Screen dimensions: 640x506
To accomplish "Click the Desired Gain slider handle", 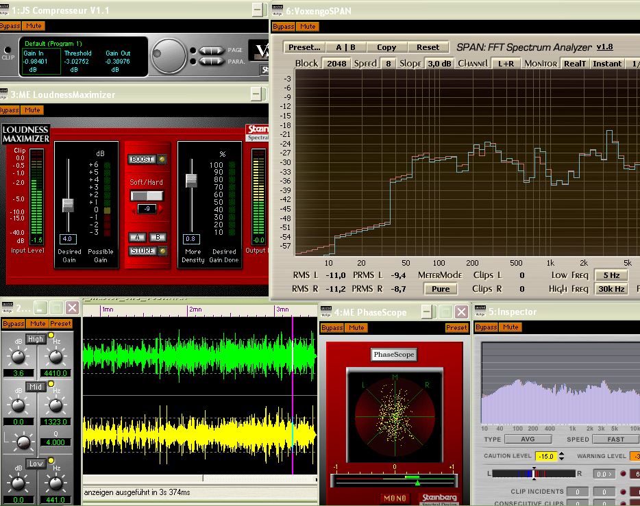I will [x=68, y=205].
